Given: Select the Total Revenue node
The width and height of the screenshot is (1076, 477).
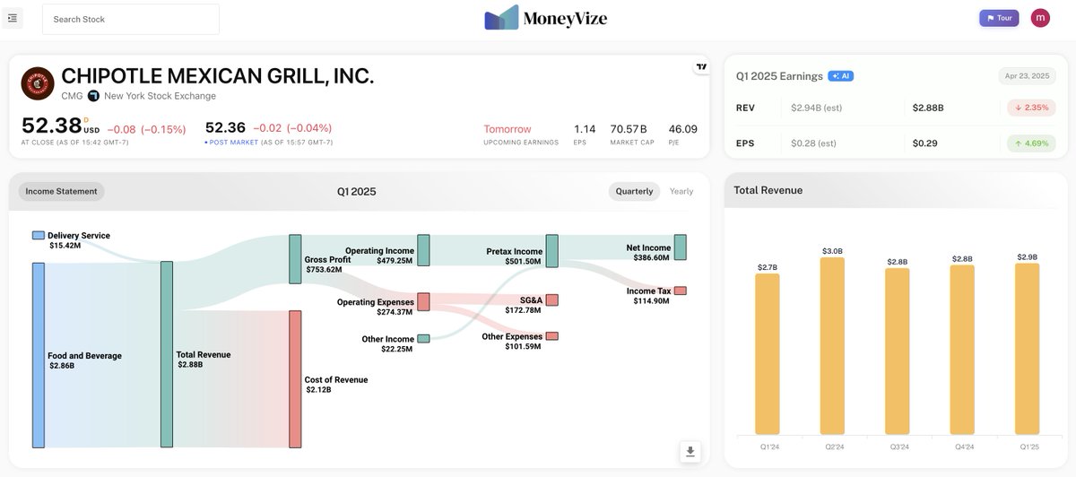Looking at the screenshot, I should [166, 354].
